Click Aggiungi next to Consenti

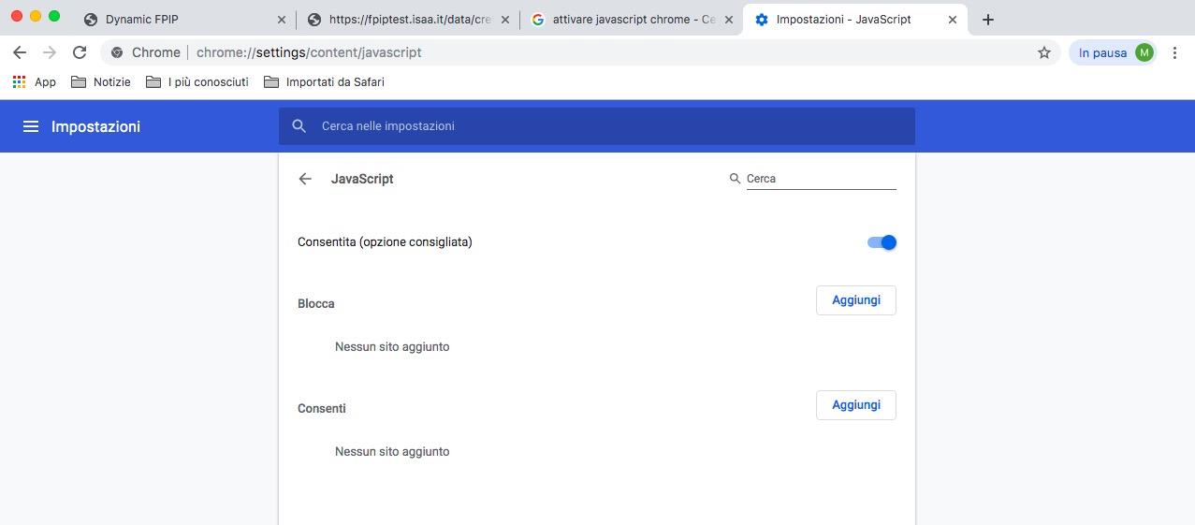[855, 405]
